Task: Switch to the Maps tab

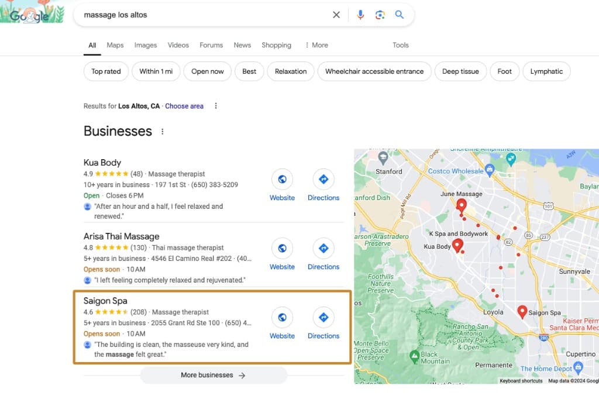Action: [x=115, y=45]
